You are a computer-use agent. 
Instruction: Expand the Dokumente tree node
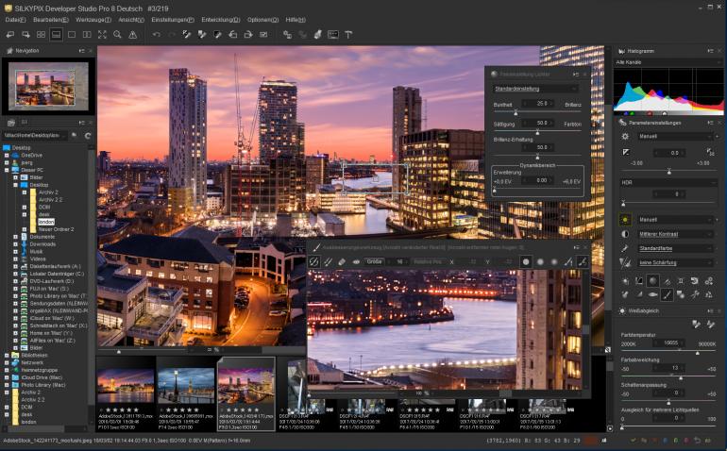[15, 237]
